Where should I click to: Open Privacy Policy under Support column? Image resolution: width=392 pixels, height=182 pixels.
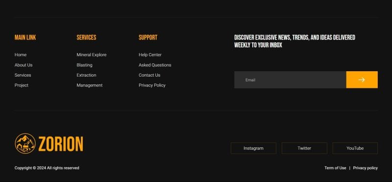pyautogui.click(x=152, y=85)
